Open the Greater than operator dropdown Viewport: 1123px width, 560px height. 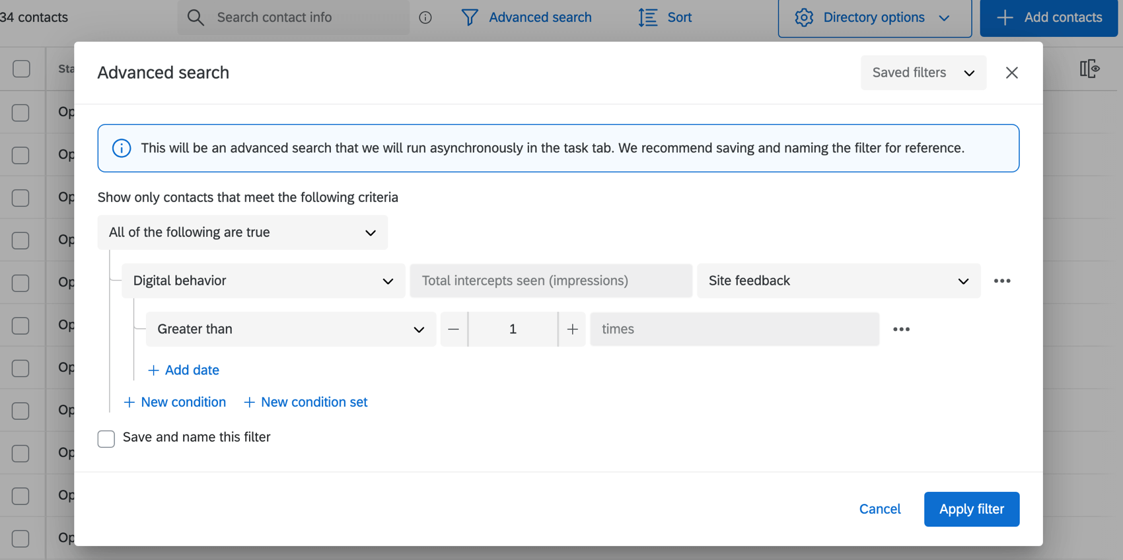point(291,329)
